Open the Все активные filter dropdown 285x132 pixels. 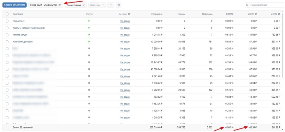pyautogui.click(x=76, y=5)
